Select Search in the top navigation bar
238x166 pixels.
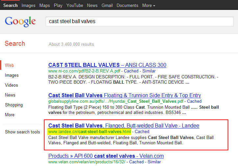(x=11, y=6)
